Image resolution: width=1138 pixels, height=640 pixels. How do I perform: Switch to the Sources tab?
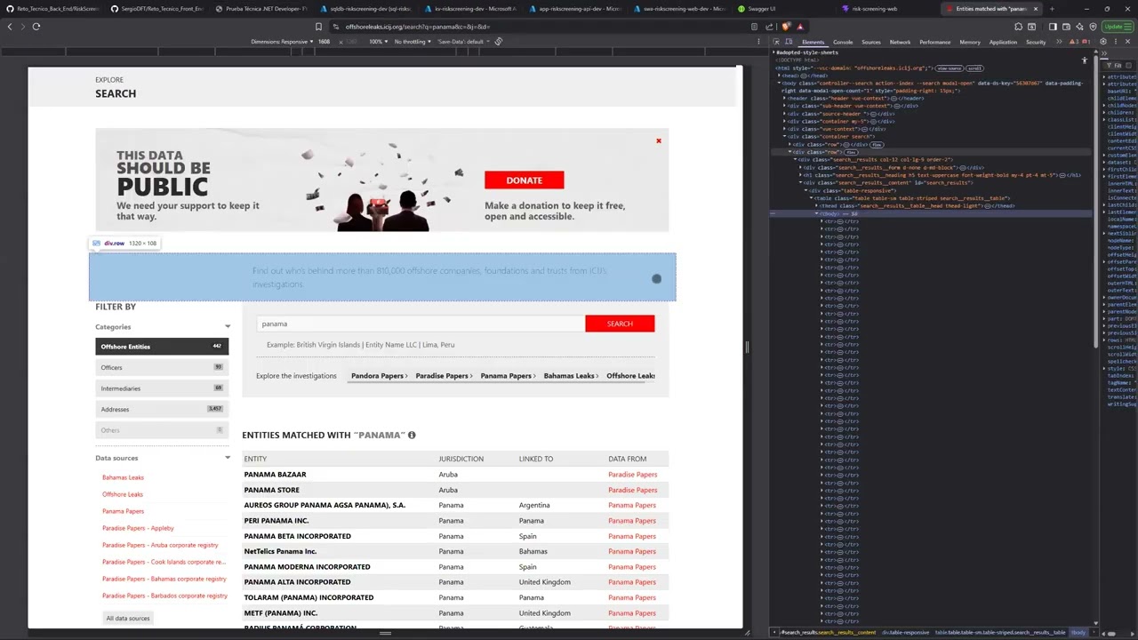[x=871, y=42]
